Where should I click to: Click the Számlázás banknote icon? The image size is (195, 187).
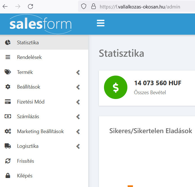[x=8, y=116]
